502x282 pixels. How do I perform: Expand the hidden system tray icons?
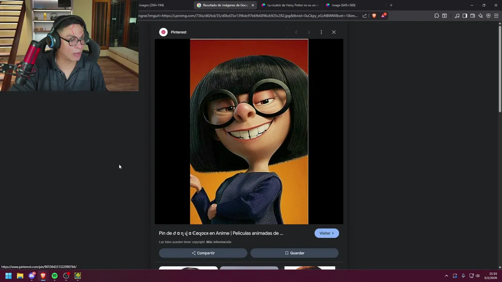[446, 276]
